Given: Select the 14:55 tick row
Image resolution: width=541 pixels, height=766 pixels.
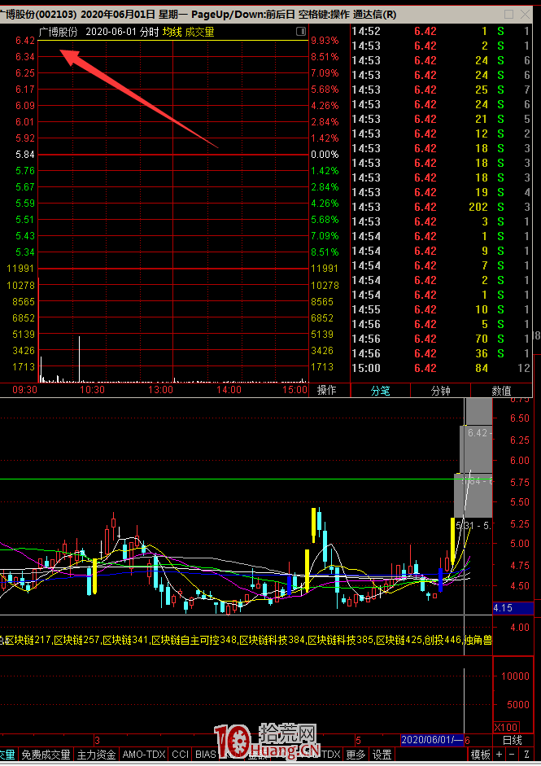Looking at the screenshot, I should [440, 309].
